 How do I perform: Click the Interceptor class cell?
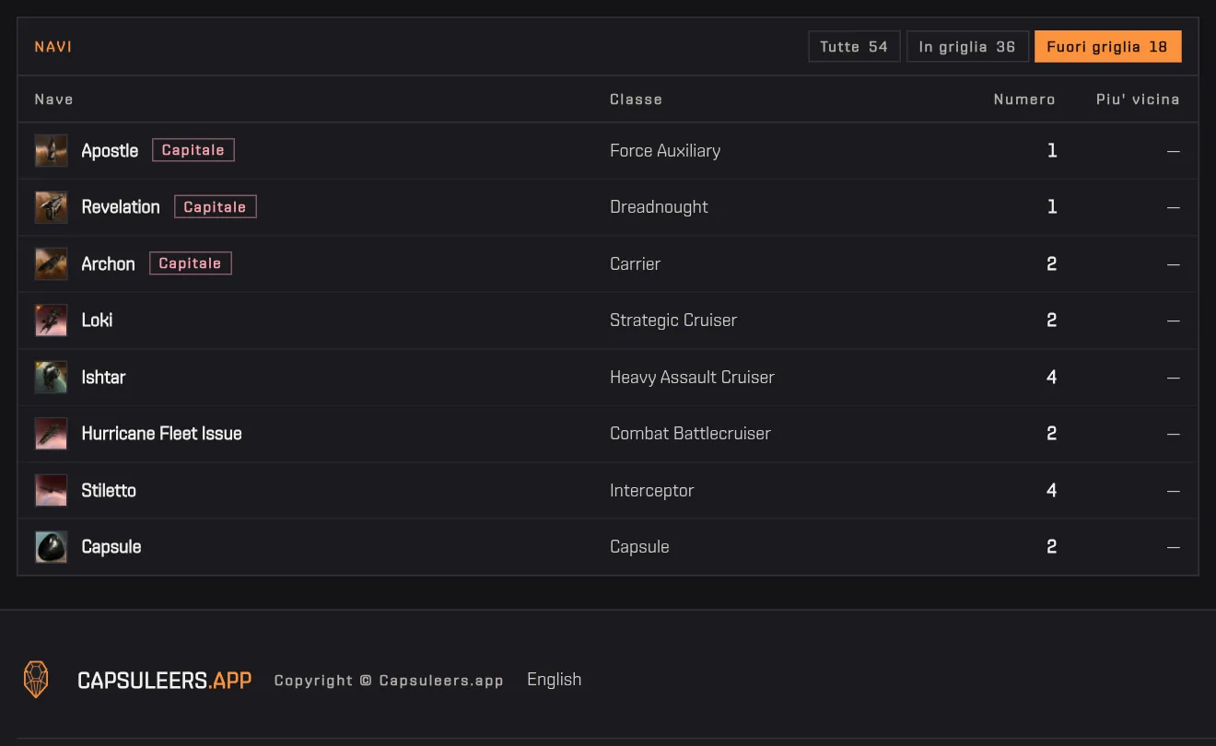coord(651,491)
